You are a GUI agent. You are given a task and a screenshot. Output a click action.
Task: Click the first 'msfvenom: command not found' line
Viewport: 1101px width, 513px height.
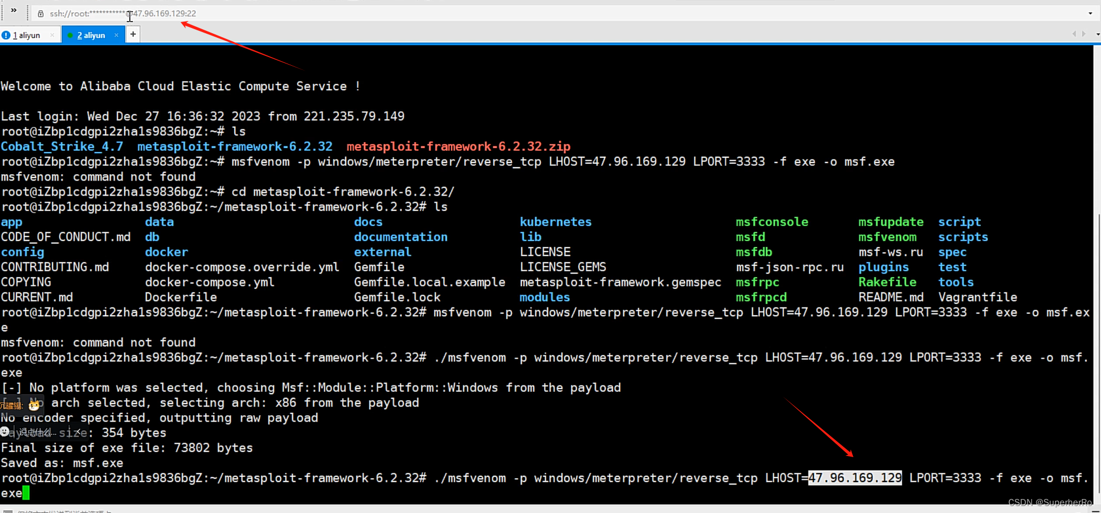pyautogui.click(x=98, y=177)
